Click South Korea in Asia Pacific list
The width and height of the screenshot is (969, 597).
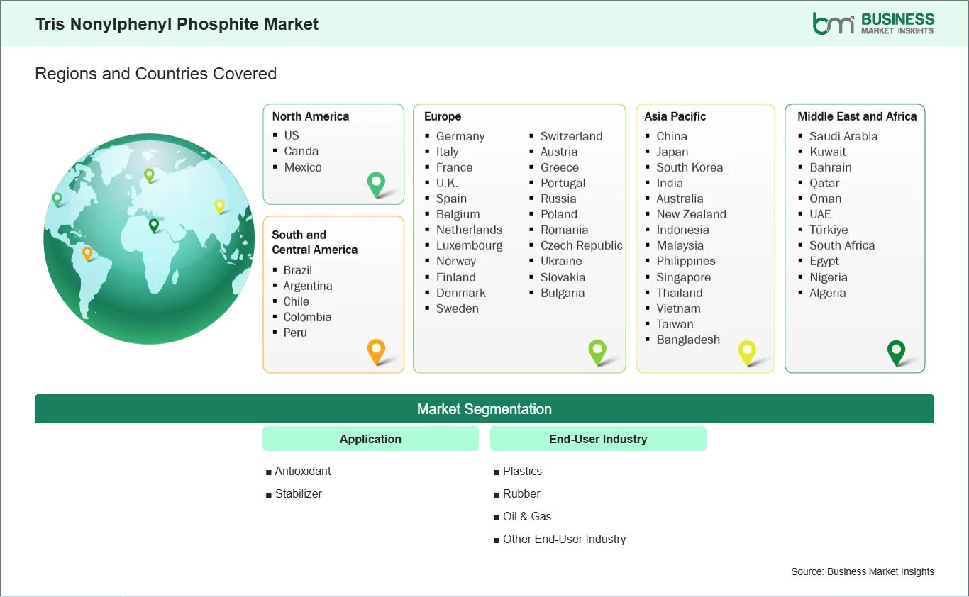690,167
